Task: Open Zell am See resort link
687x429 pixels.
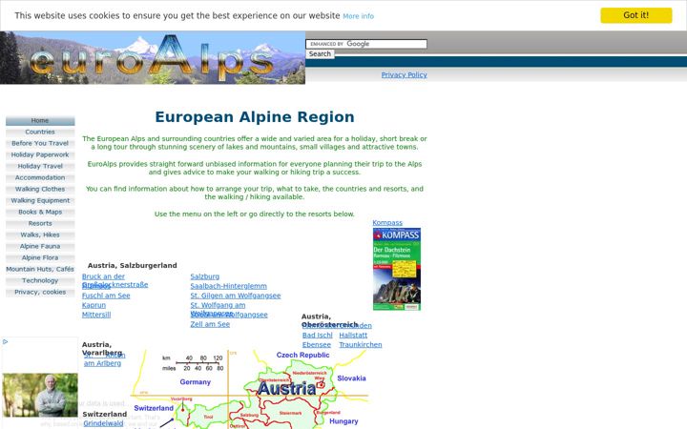Action: point(210,325)
